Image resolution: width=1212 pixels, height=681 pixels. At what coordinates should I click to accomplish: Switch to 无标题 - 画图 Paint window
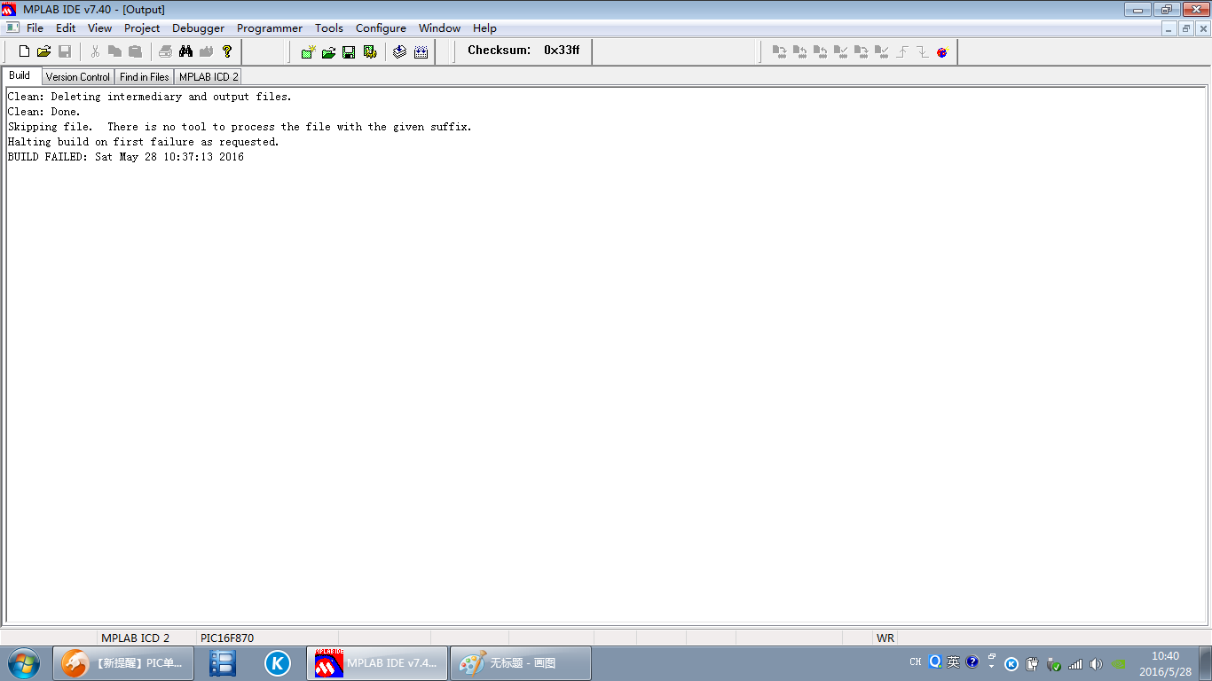coord(521,663)
